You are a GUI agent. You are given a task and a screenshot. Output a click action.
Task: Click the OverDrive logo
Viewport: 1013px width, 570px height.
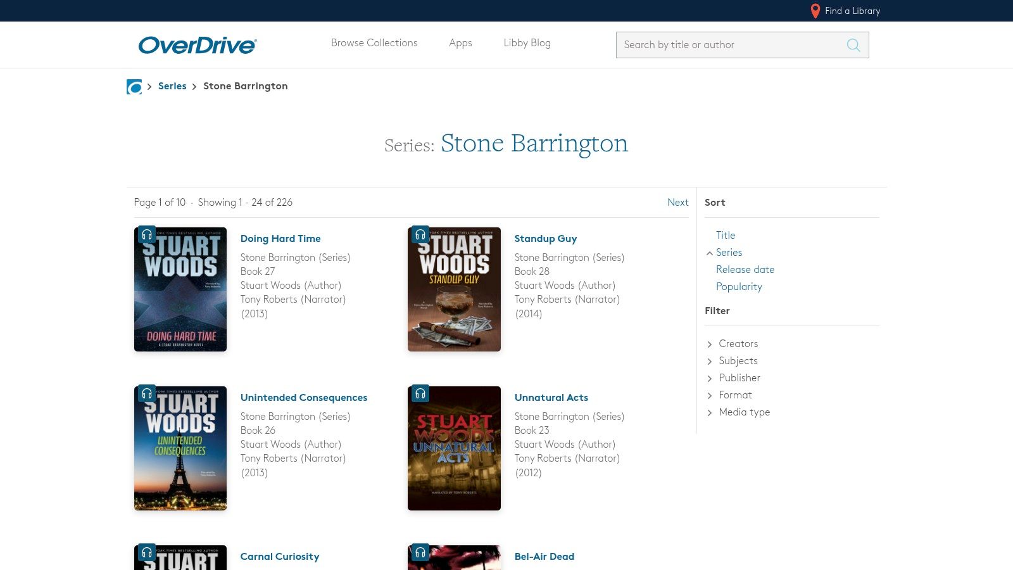point(197,44)
